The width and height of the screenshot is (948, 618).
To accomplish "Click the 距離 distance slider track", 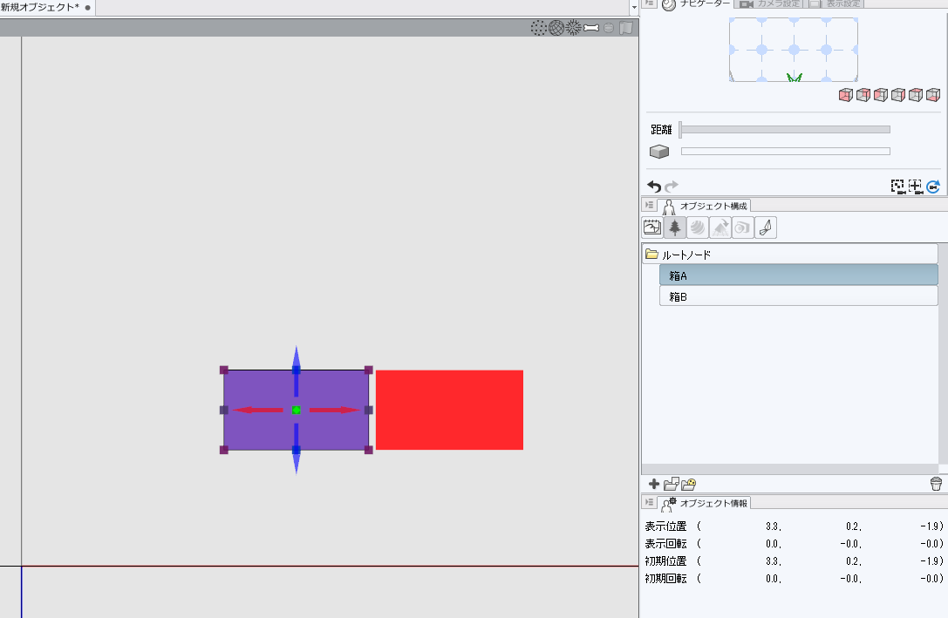I will [785, 130].
